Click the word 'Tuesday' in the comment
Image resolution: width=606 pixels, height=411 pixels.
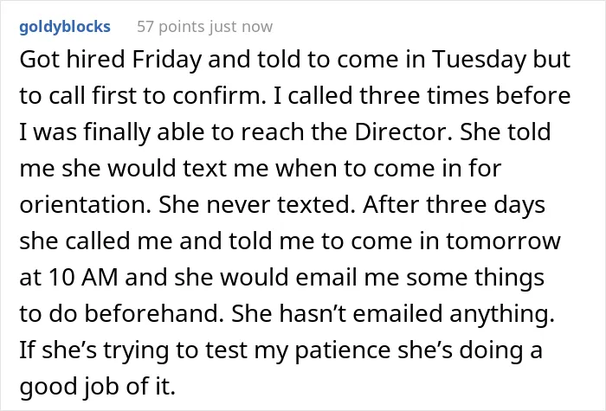[x=479, y=60]
